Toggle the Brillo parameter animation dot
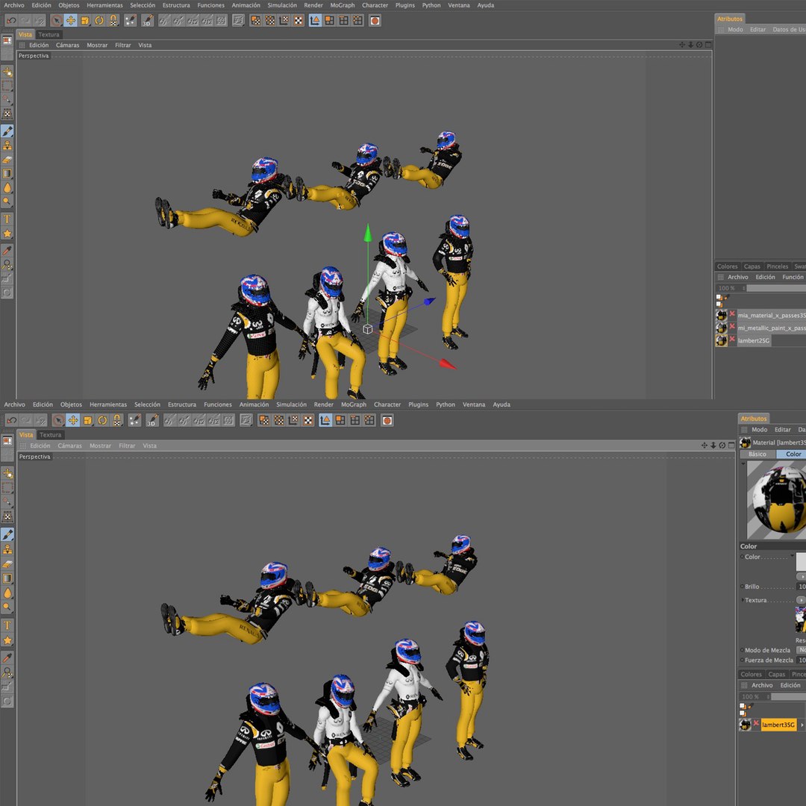This screenshot has height=806, width=806. click(743, 587)
